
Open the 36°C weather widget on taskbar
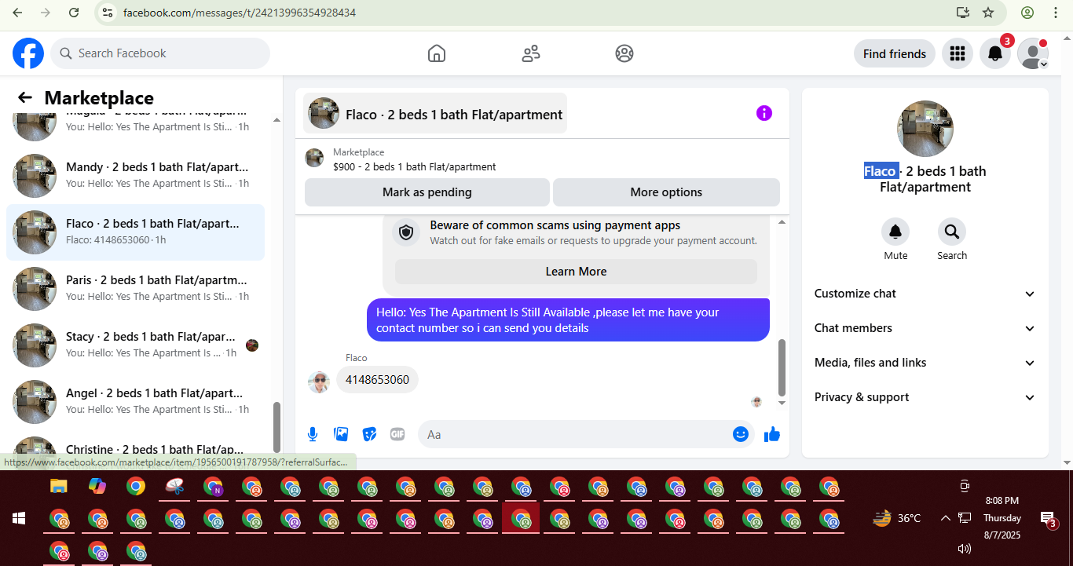(896, 518)
